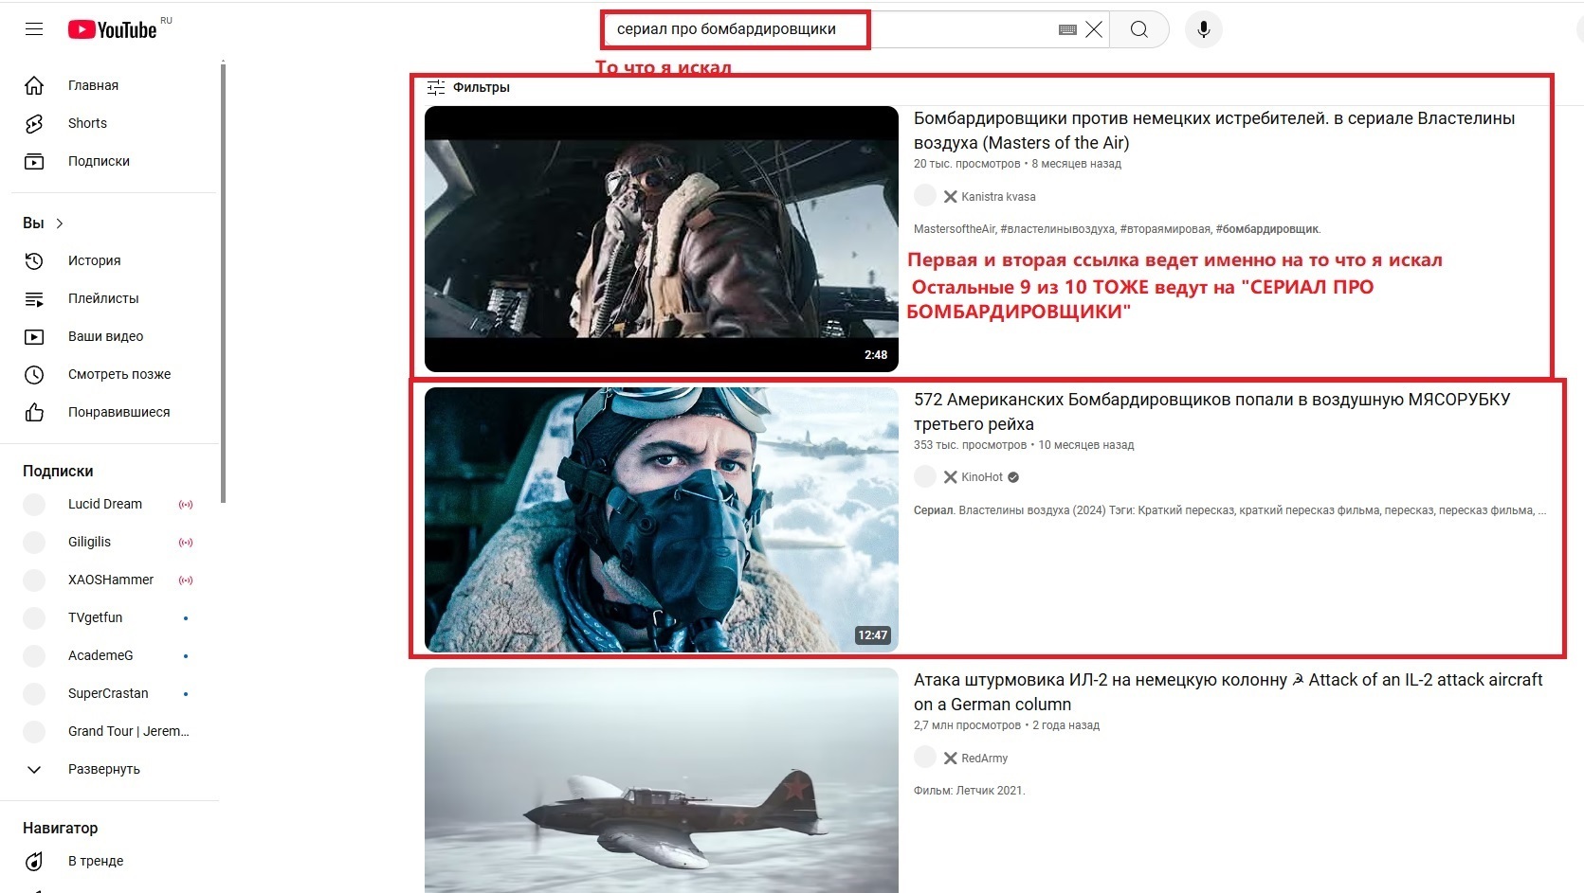Click the RedArmy channel avatar
Screen dimensions: 1584x893
click(x=925, y=758)
